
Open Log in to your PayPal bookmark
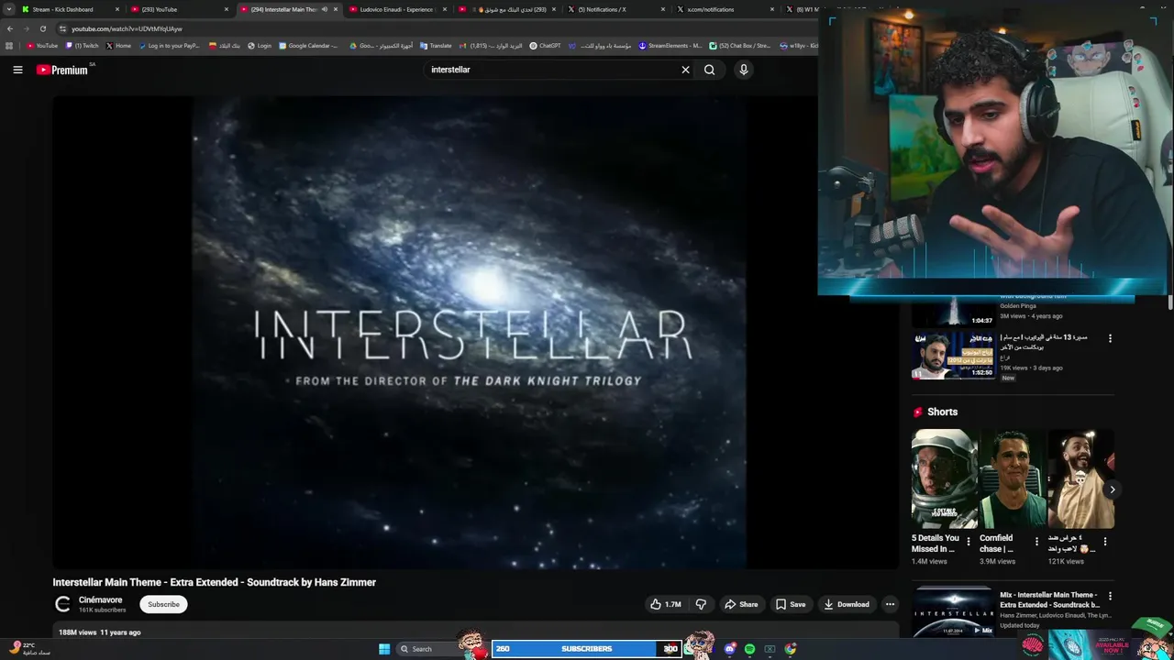(x=168, y=45)
